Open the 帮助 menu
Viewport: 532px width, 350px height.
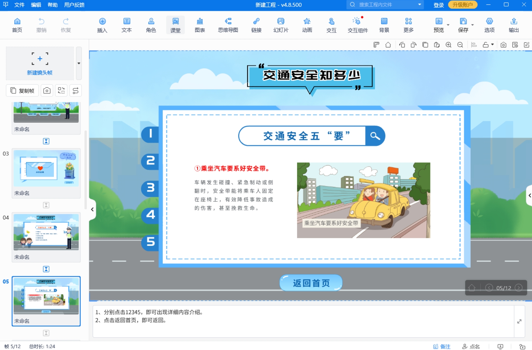click(x=53, y=5)
